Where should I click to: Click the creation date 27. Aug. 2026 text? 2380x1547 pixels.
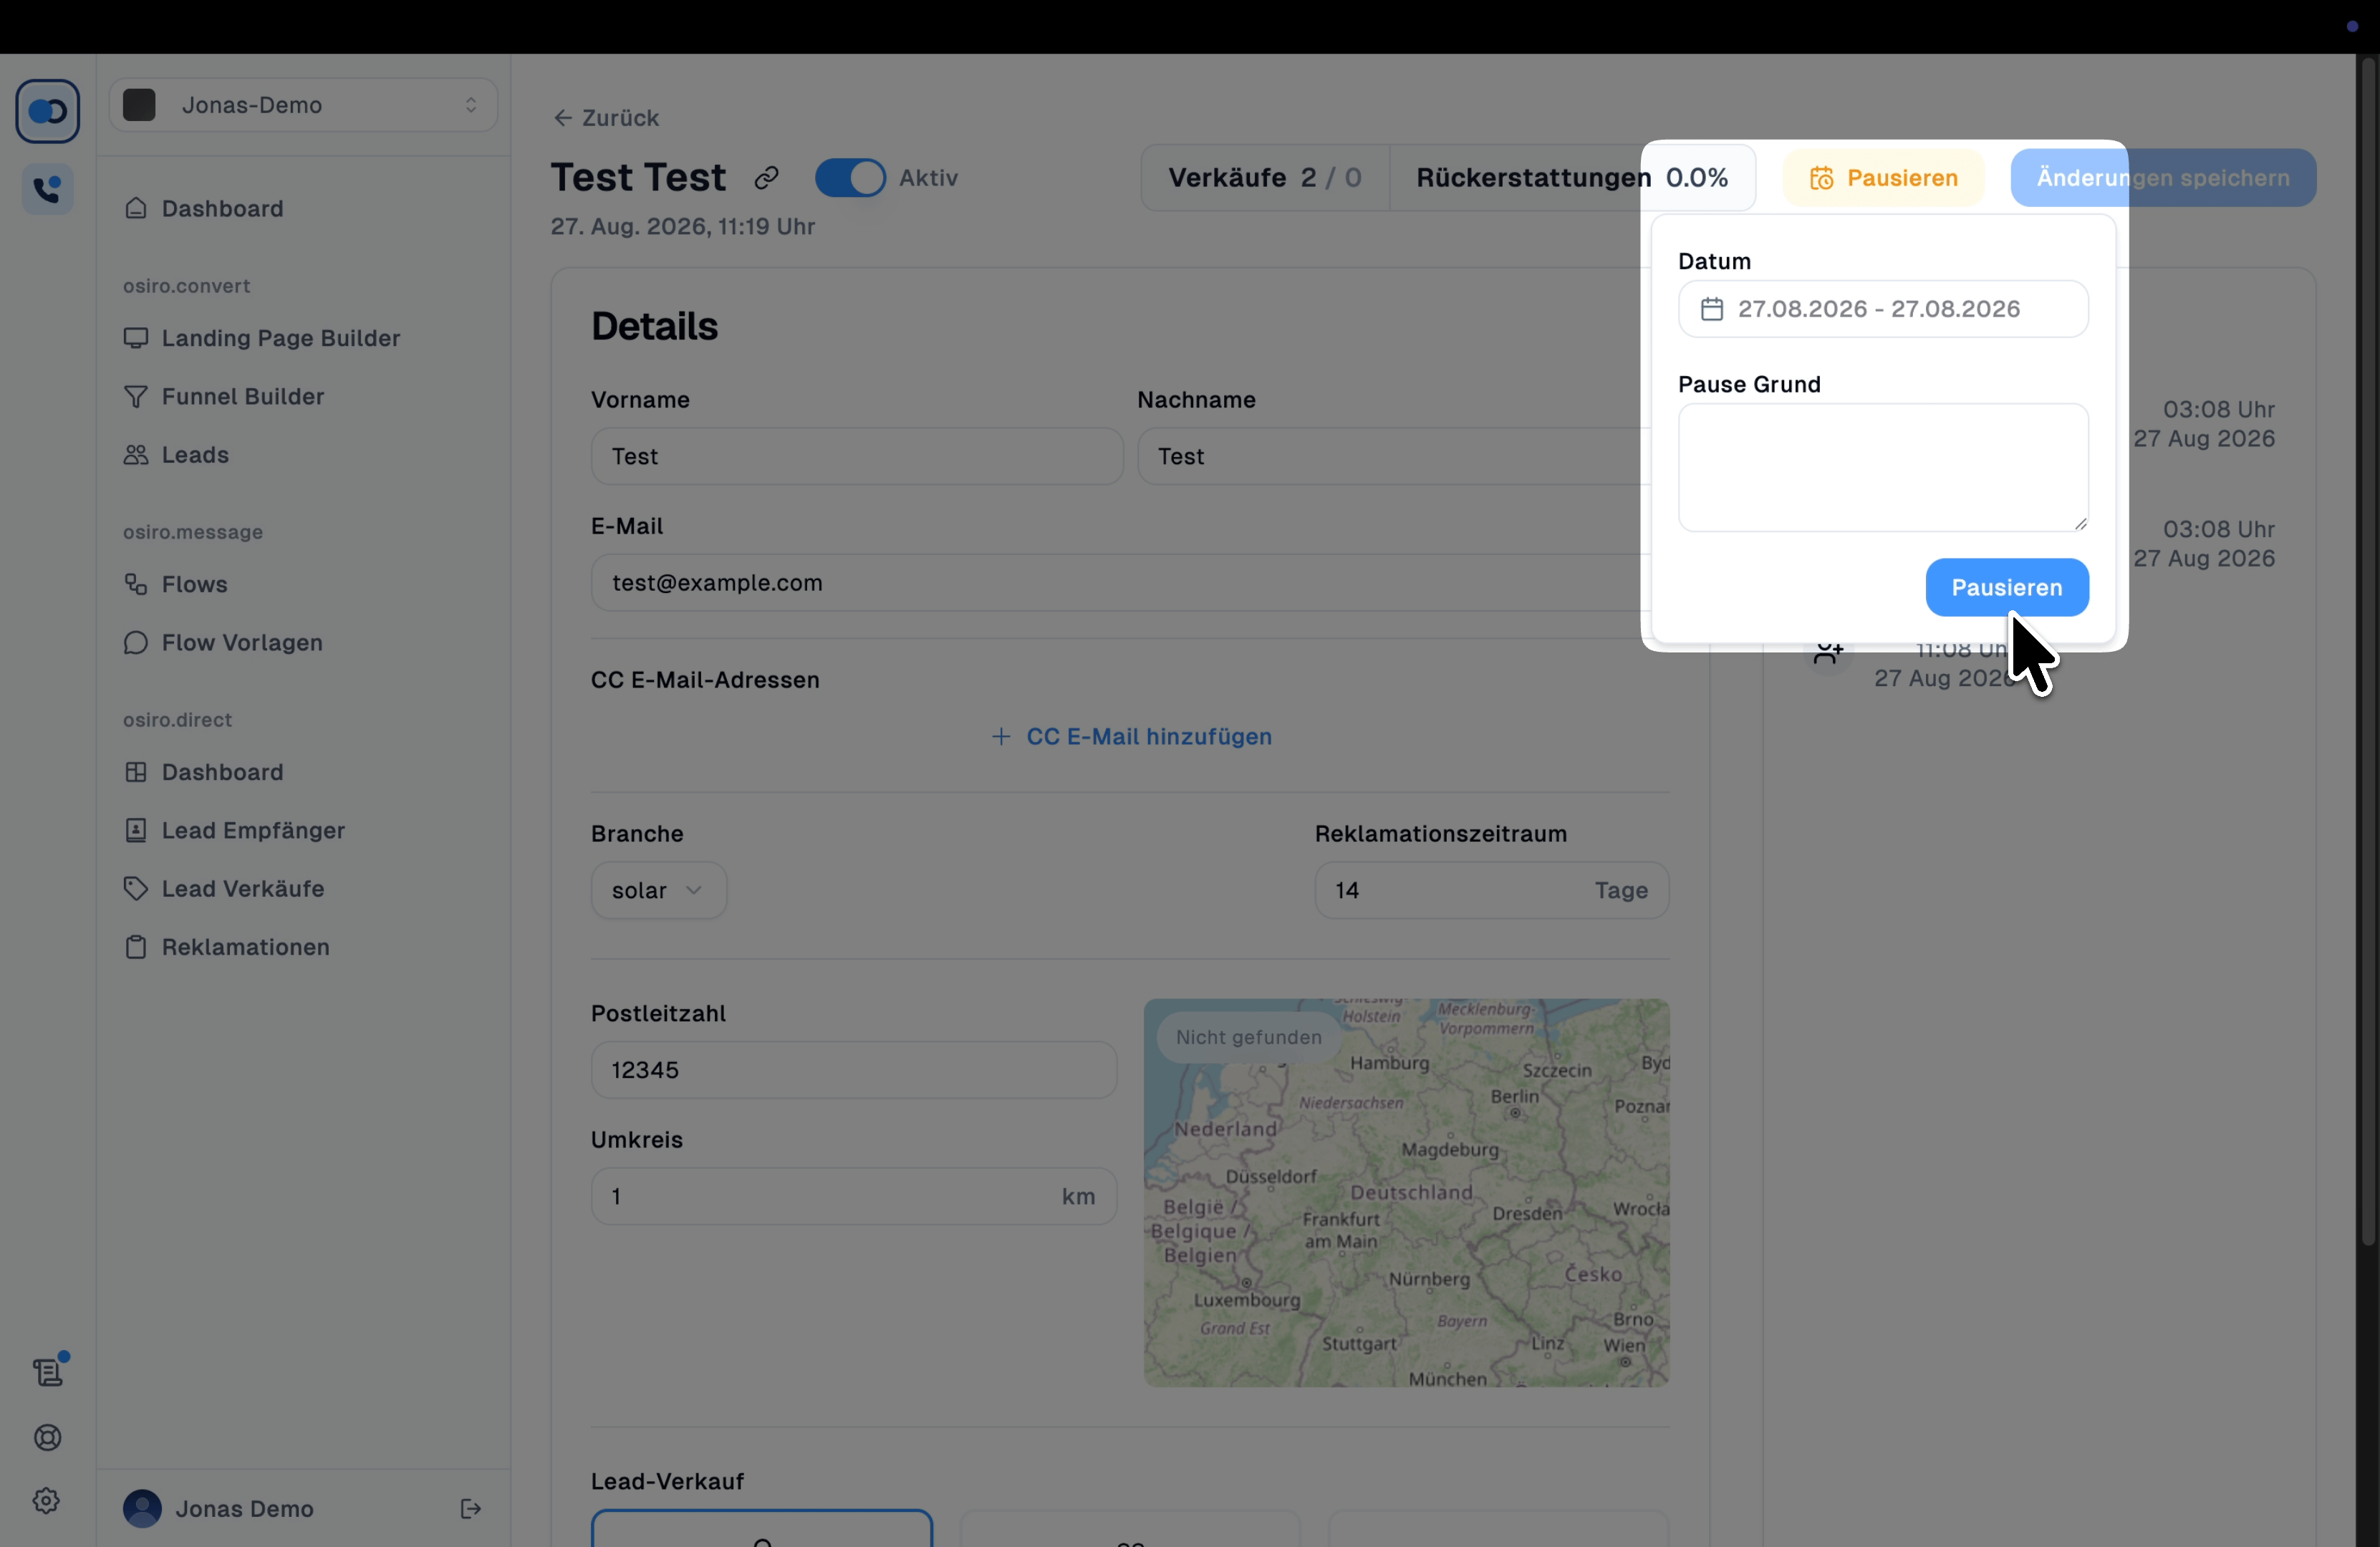click(682, 227)
